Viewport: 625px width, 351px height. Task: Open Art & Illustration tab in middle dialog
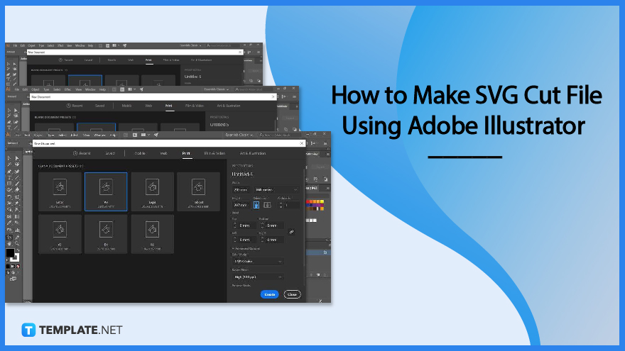pyautogui.click(x=229, y=106)
